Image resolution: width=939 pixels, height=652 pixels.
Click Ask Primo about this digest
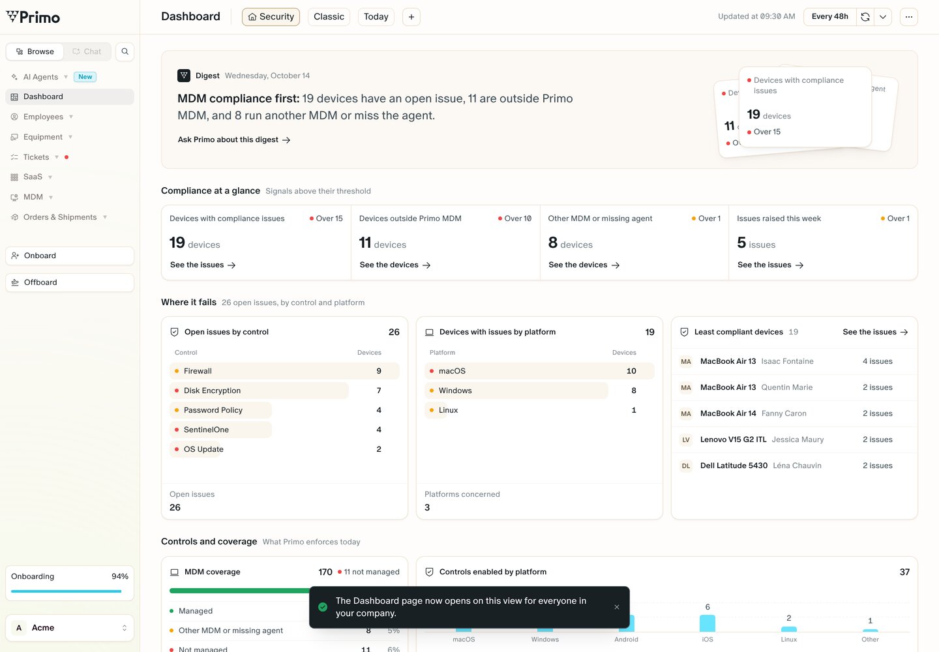234,140
